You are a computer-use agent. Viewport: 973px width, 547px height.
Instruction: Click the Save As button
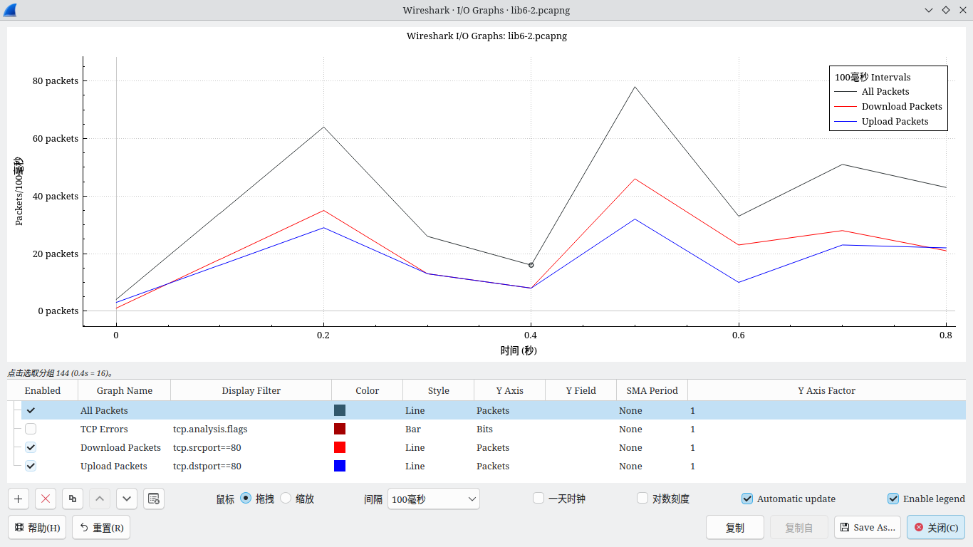(867, 527)
